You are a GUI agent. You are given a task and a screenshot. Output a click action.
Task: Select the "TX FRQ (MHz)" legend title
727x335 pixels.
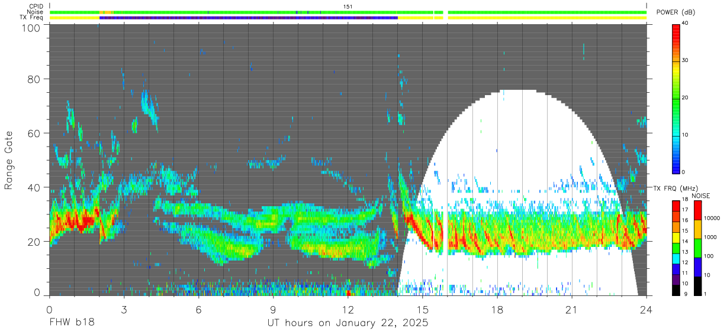click(674, 188)
